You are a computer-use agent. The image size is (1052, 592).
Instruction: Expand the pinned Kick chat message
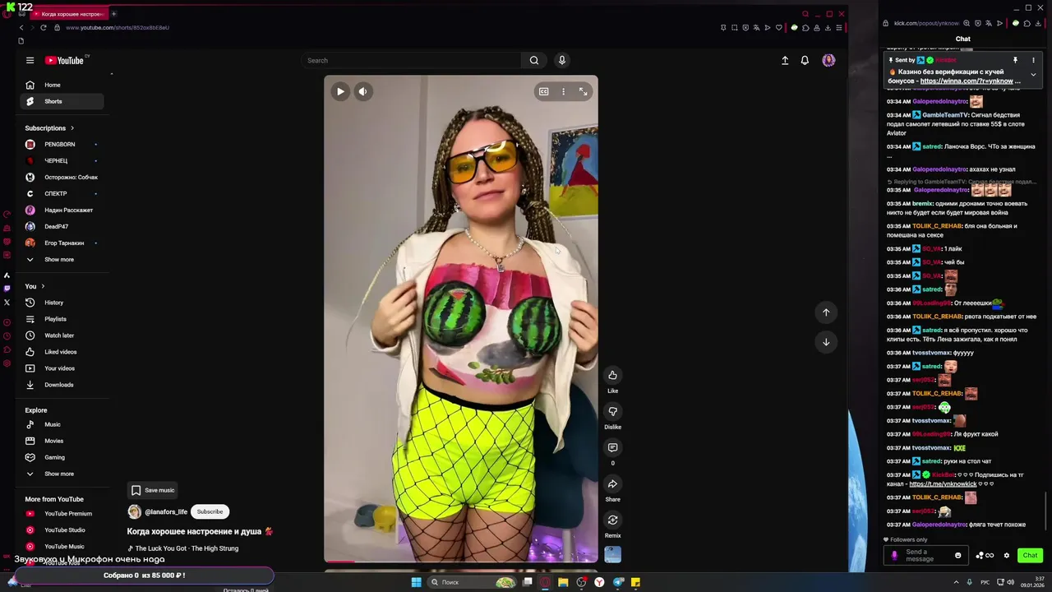1033,75
